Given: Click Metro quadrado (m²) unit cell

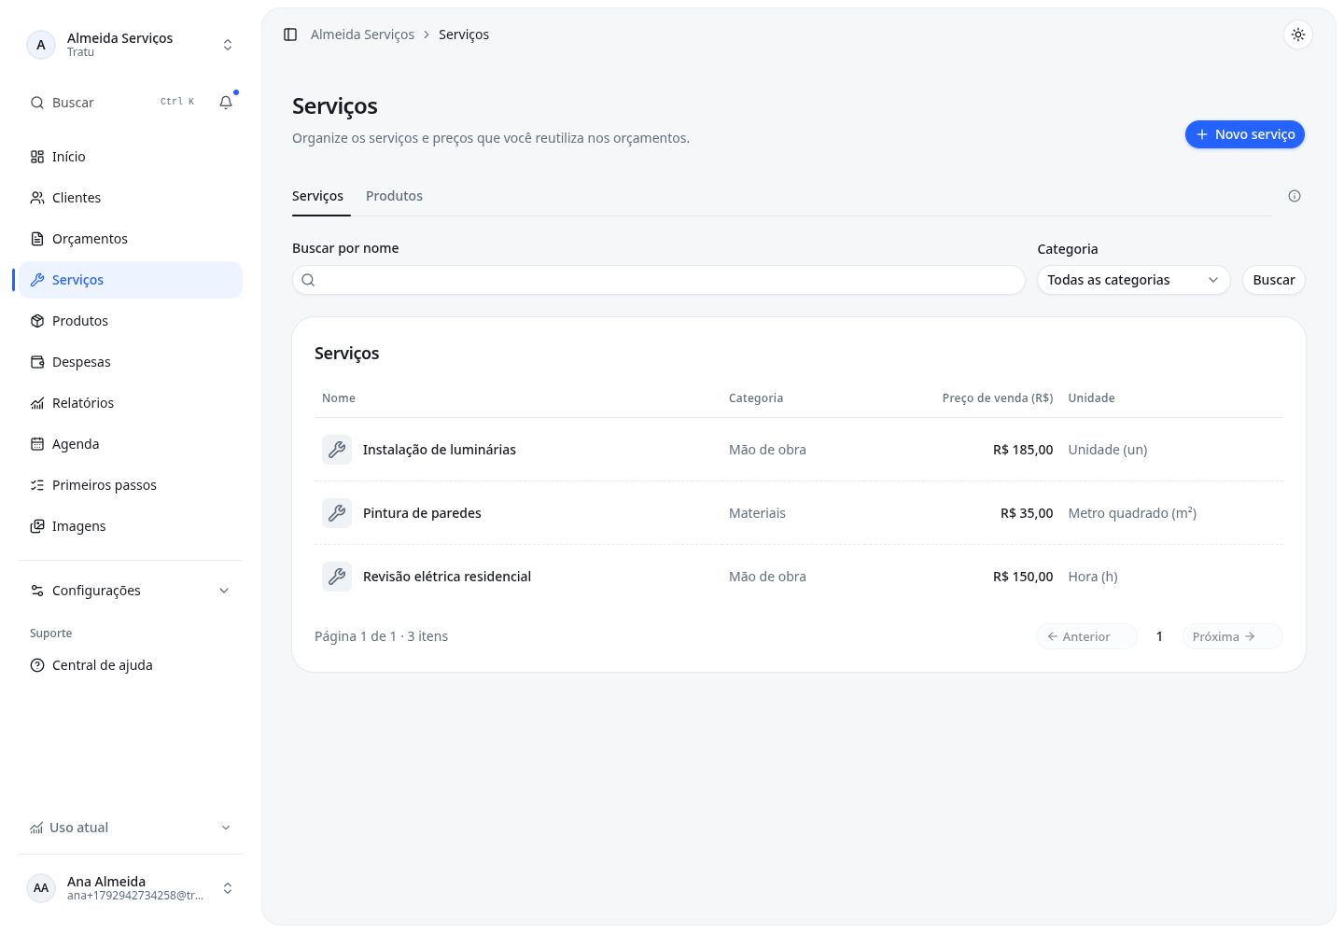Looking at the screenshot, I should click(1132, 513).
